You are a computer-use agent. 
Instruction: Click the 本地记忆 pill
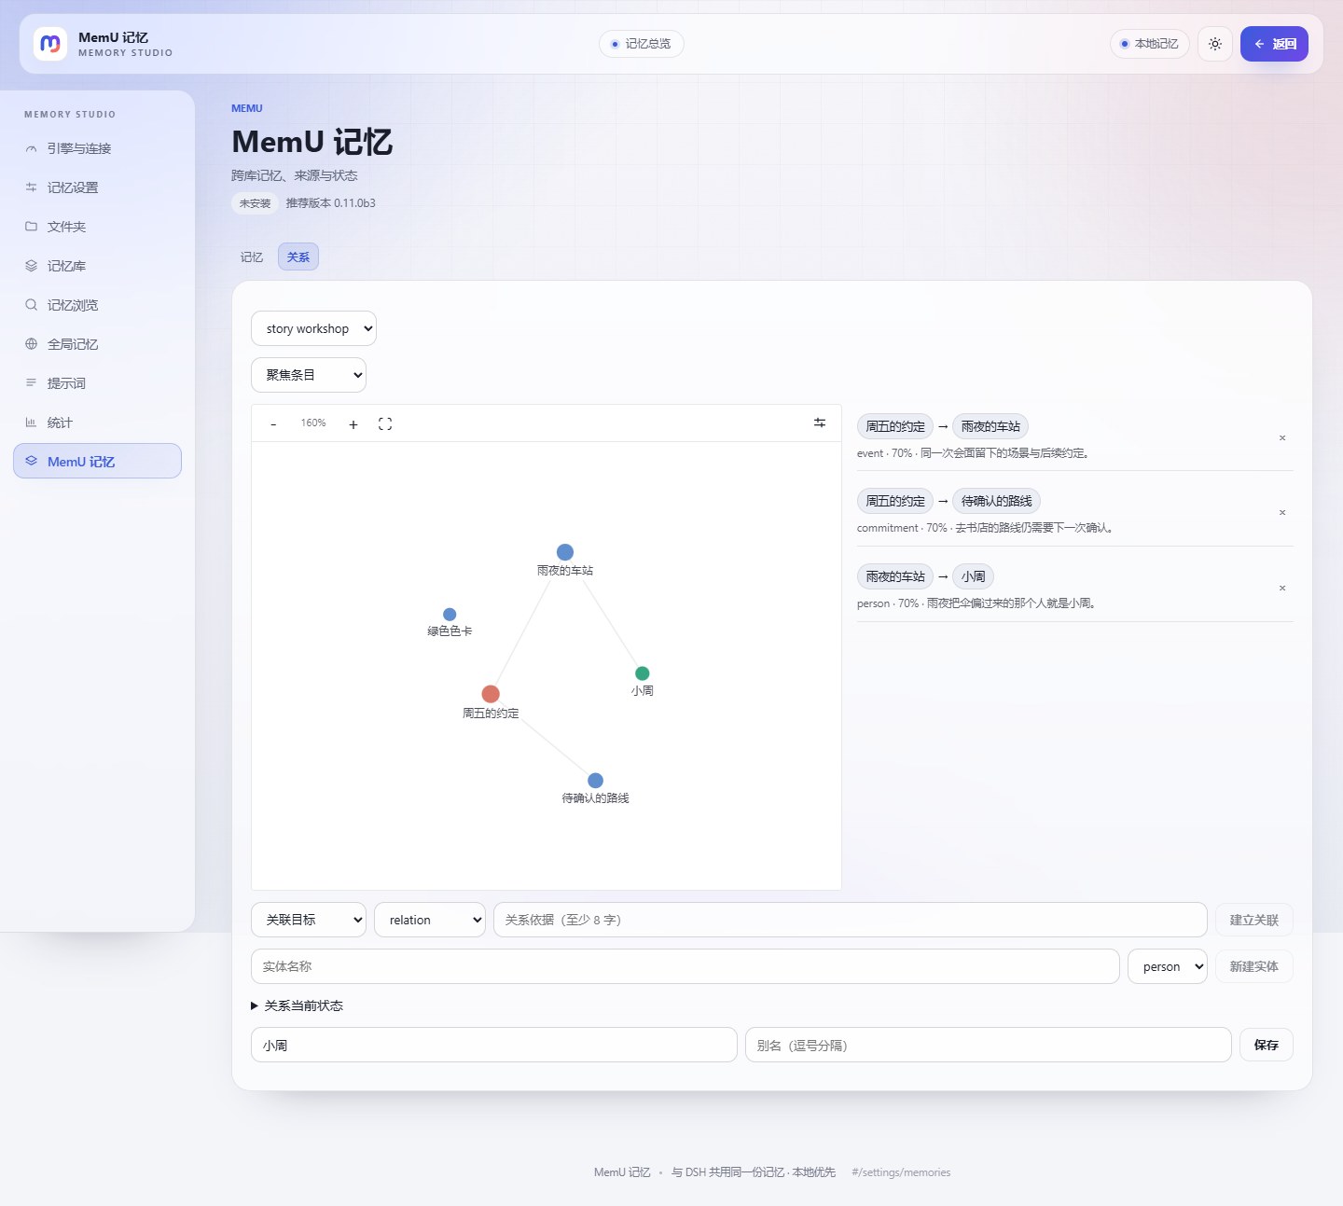click(1149, 44)
